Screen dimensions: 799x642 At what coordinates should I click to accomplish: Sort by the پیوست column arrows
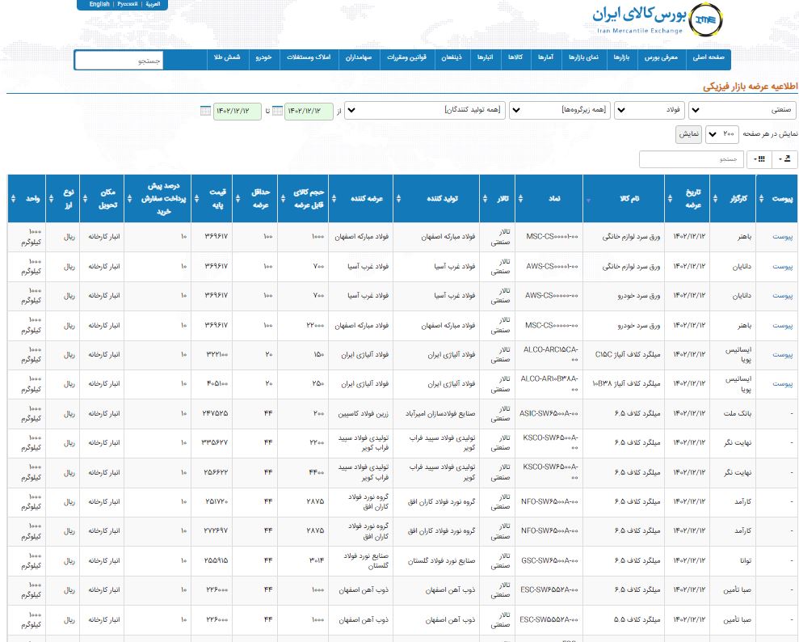point(761,198)
